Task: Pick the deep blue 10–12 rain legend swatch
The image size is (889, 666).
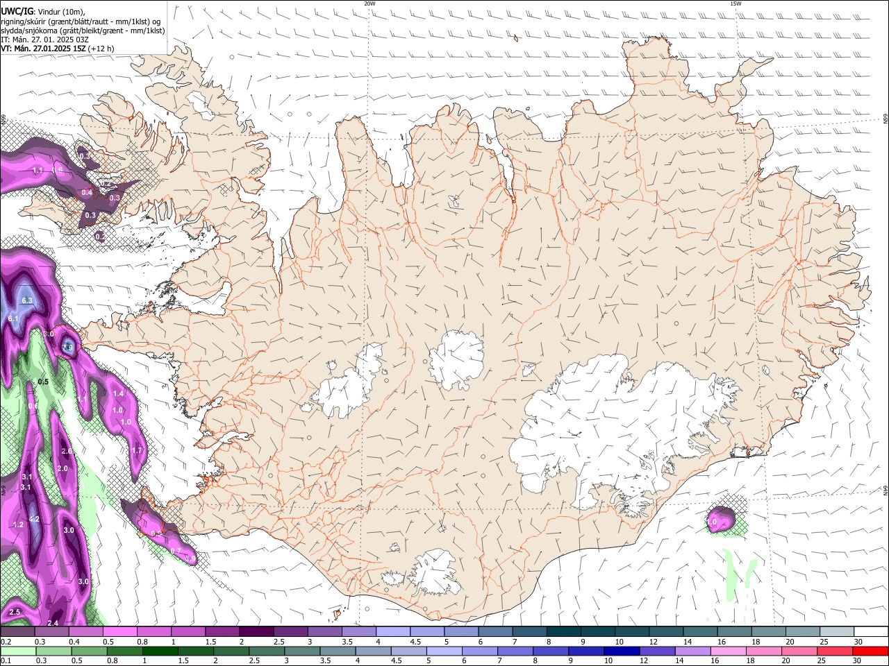Action: click(x=622, y=651)
